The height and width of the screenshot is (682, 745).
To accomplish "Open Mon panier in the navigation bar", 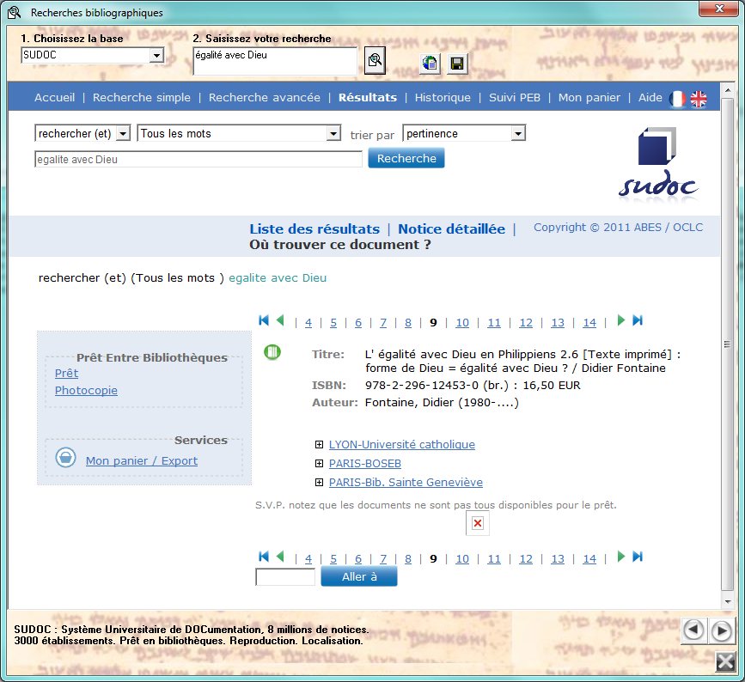I will point(589,97).
